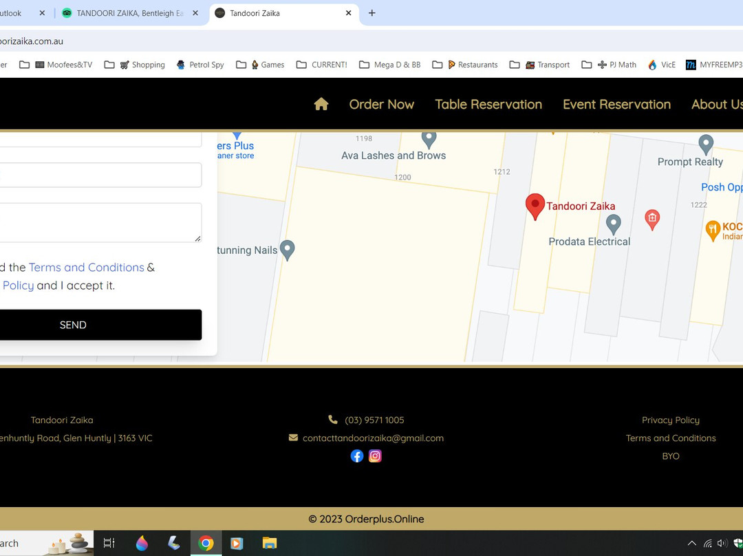Open Table Reservation menu item
Image resolution: width=743 pixels, height=556 pixels.
point(488,105)
